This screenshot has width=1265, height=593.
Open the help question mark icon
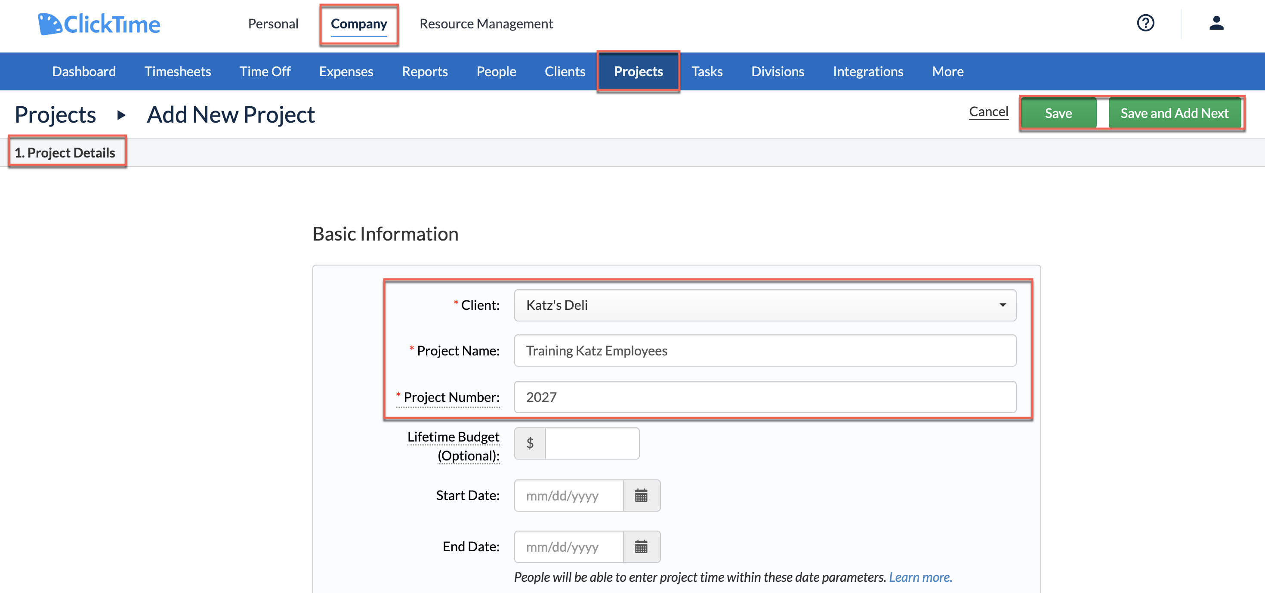pyautogui.click(x=1145, y=23)
